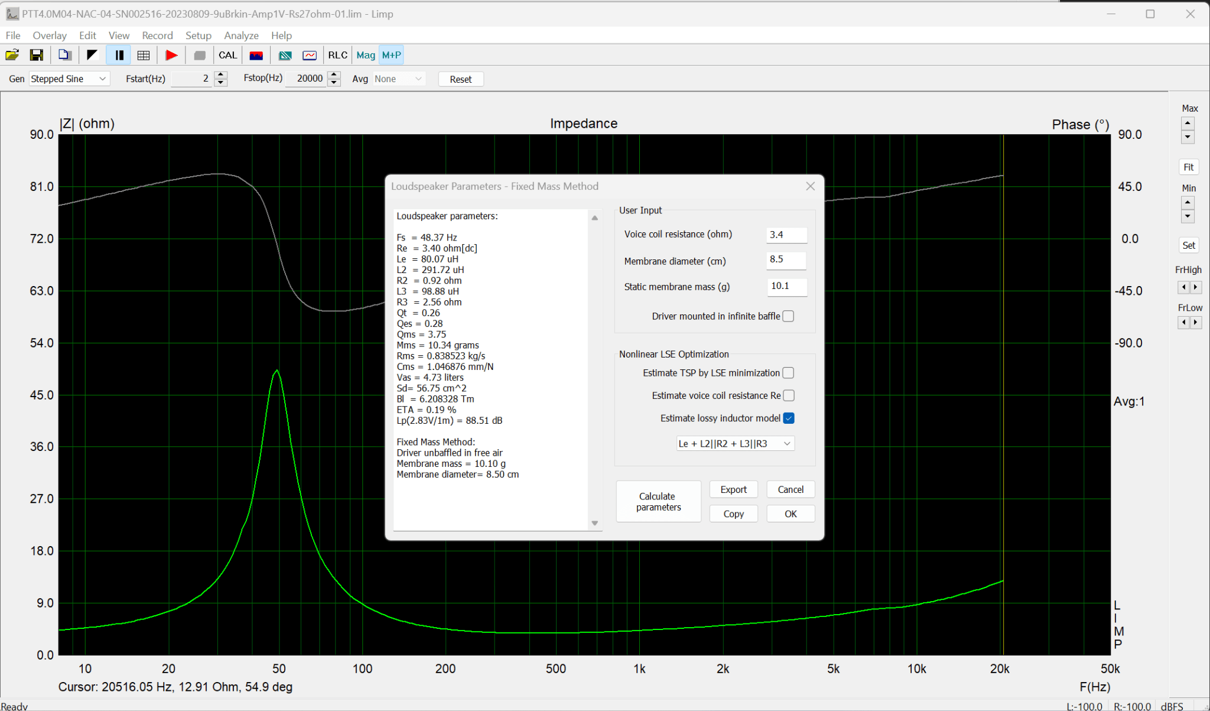Click the Copy button in the dialog
The height and width of the screenshot is (711, 1210).
[x=733, y=514]
